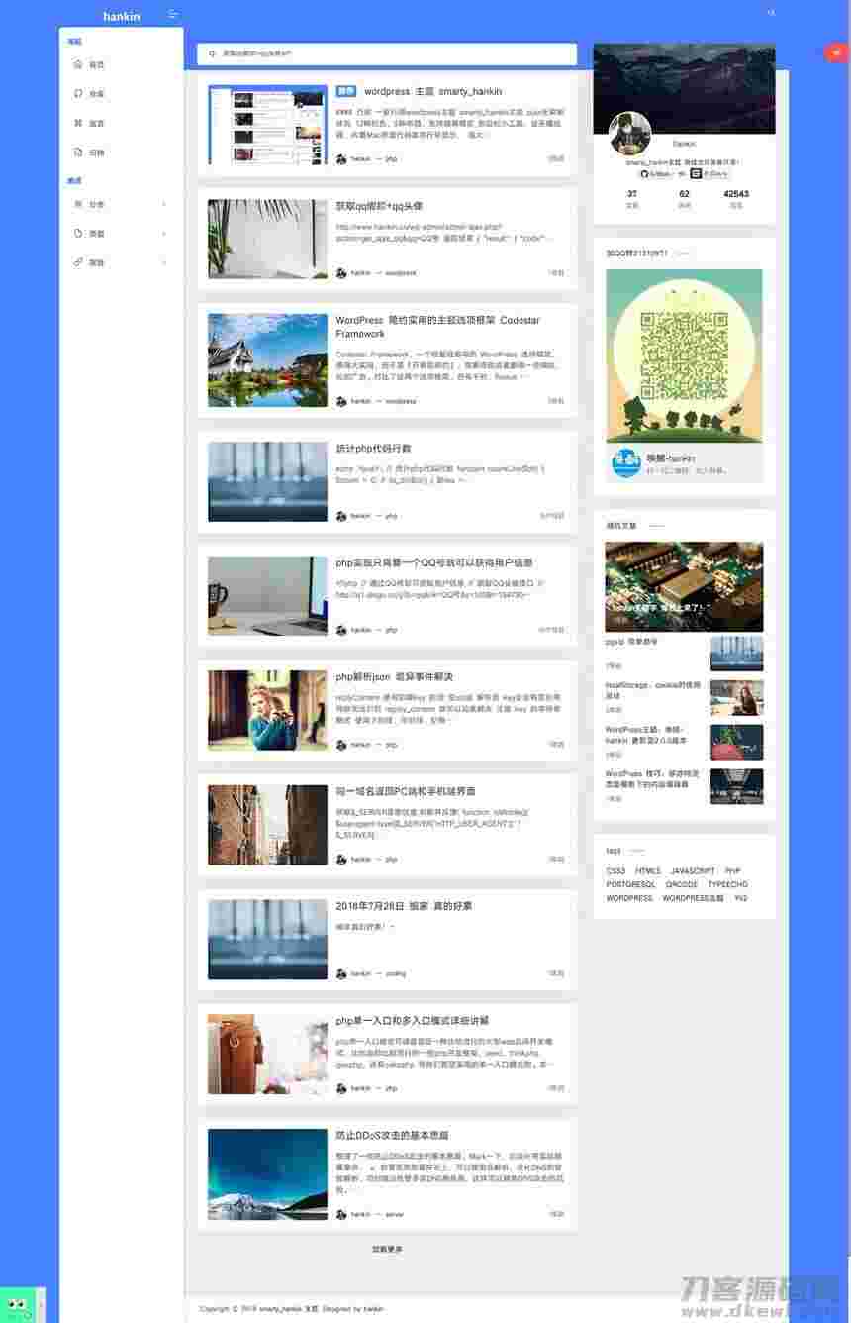Click author avatar on the 获取qq昵称+qq头像 post
The height and width of the screenshot is (1323, 851).
click(x=341, y=272)
